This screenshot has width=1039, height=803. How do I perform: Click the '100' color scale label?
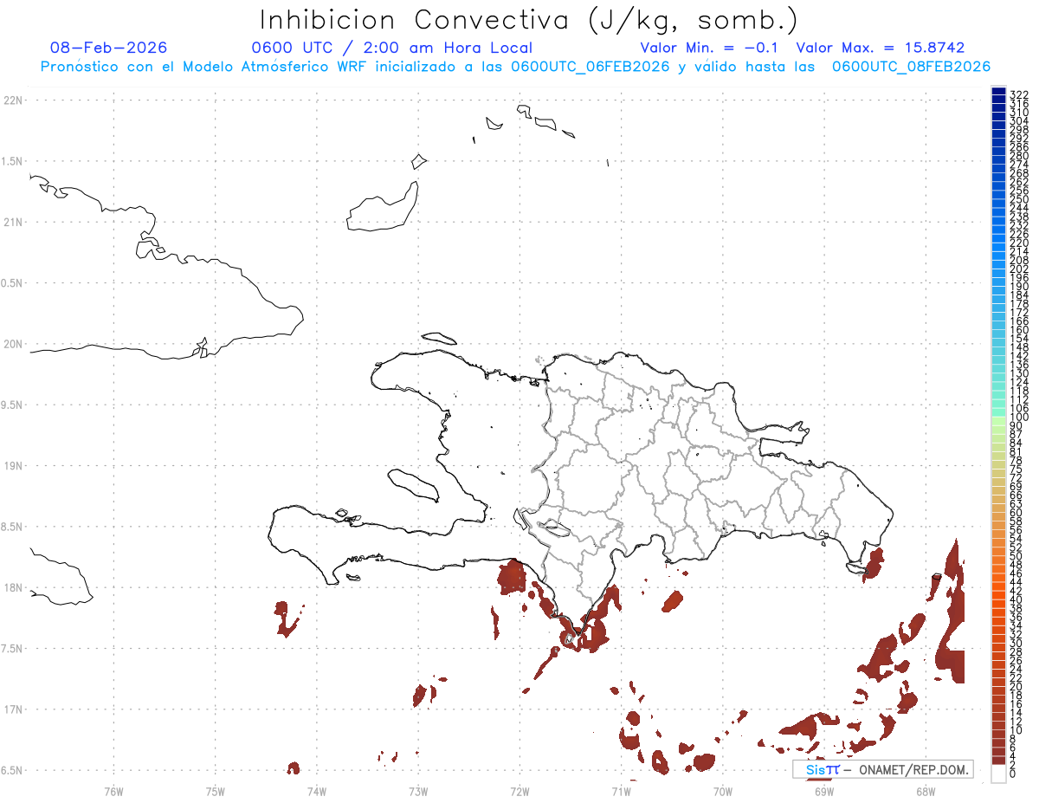click(x=1019, y=417)
